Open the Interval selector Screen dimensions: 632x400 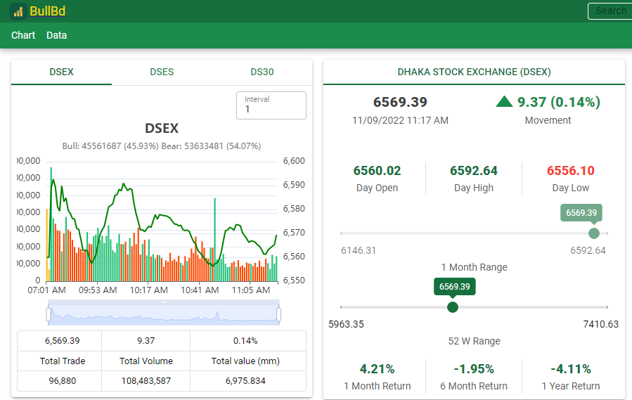pyautogui.click(x=271, y=105)
